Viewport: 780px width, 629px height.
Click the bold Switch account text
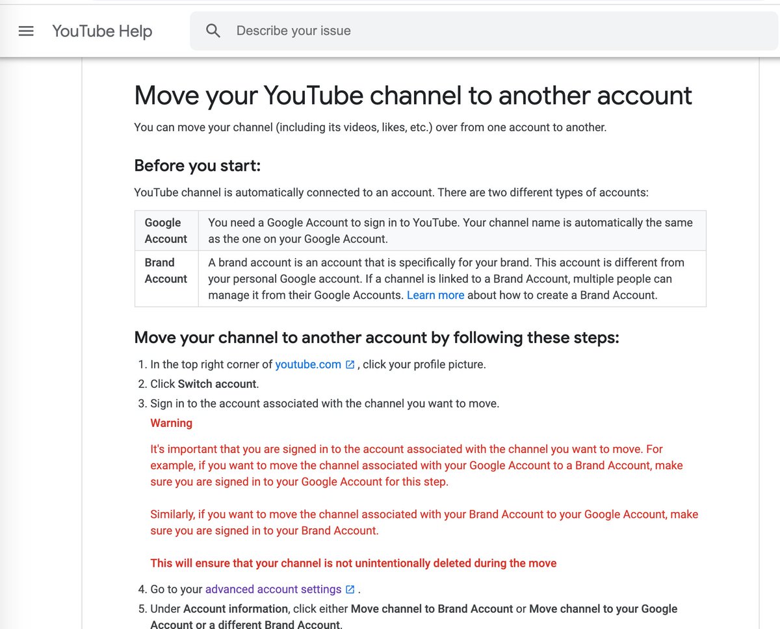click(218, 384)
